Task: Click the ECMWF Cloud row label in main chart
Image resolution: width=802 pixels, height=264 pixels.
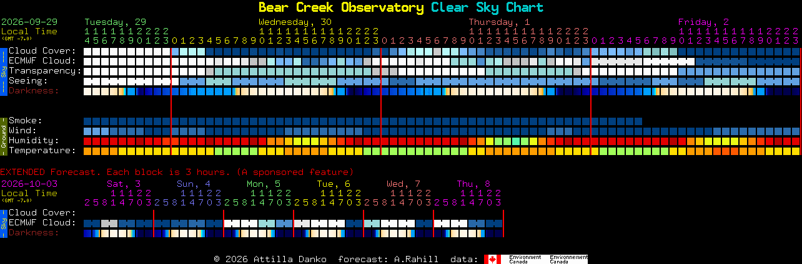Action: tap(42, 61)
